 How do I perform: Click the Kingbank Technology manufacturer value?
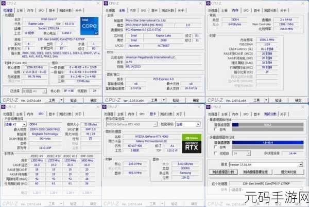pos(45,134)
